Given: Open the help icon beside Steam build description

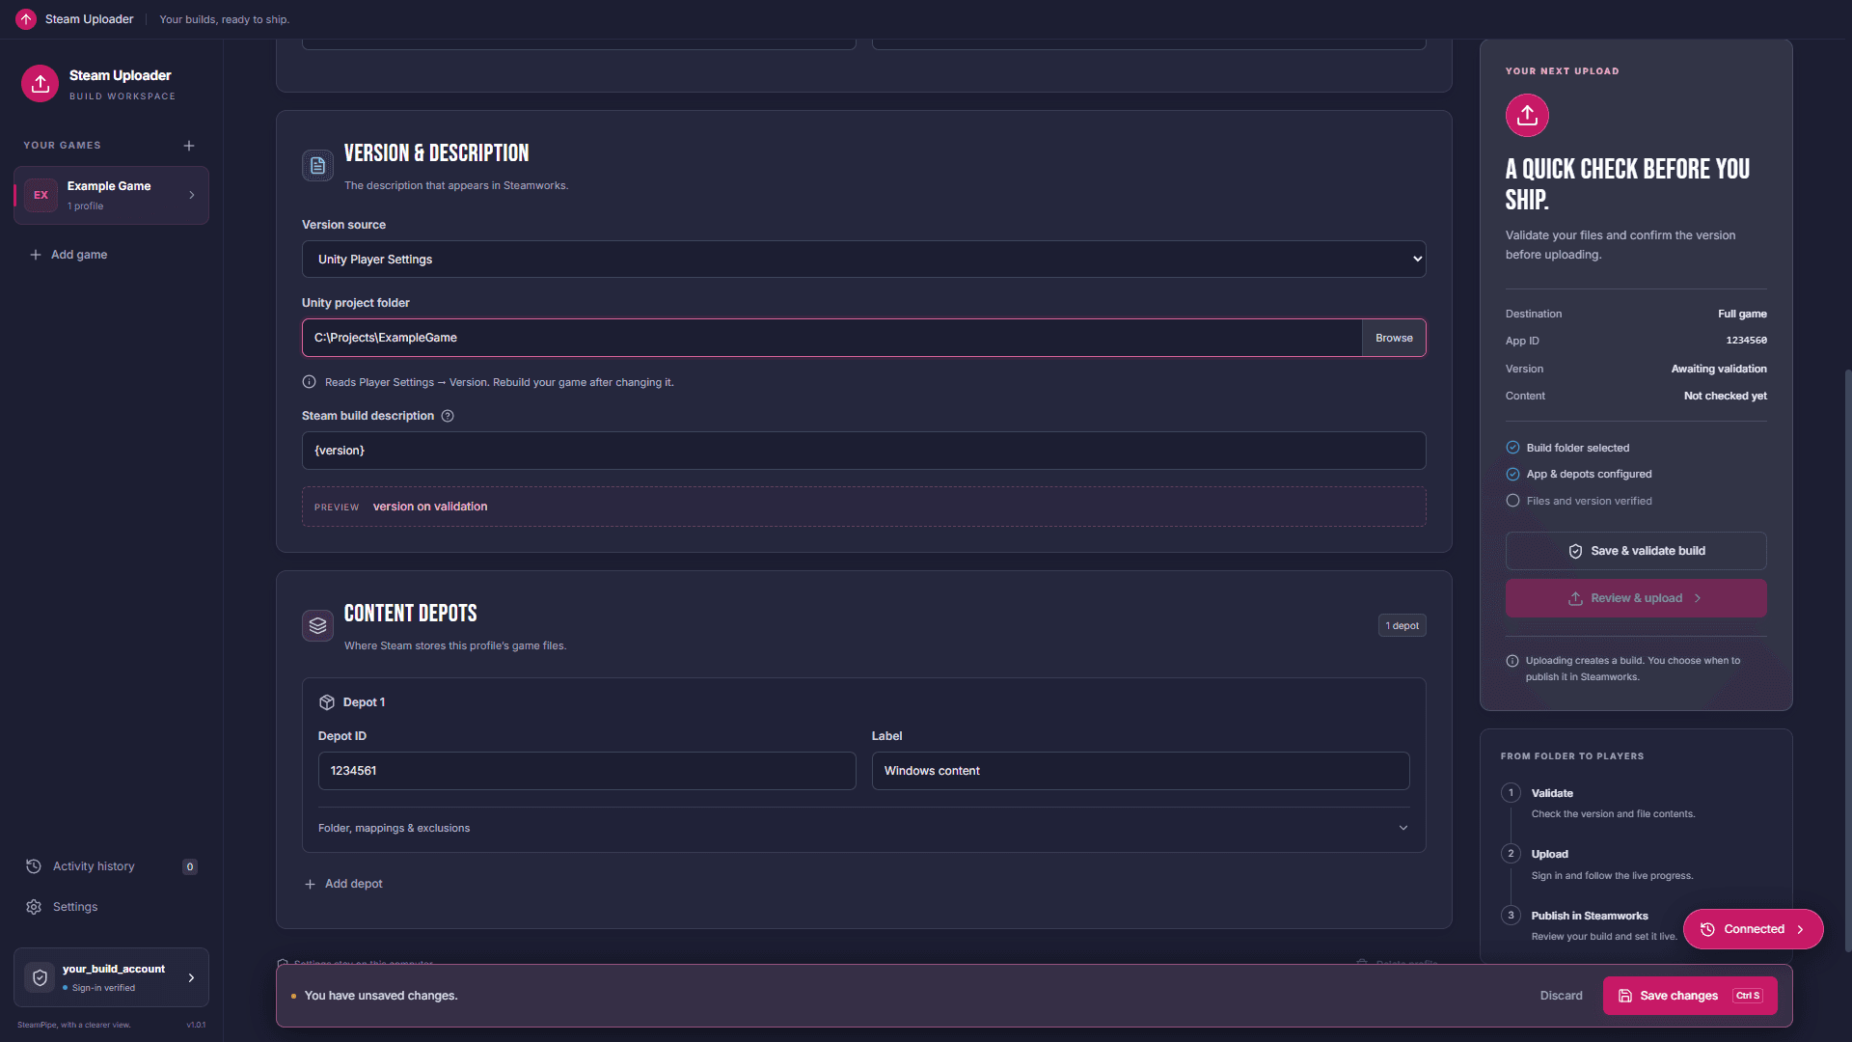Looking at the screenshot, I should pos(448,416).
